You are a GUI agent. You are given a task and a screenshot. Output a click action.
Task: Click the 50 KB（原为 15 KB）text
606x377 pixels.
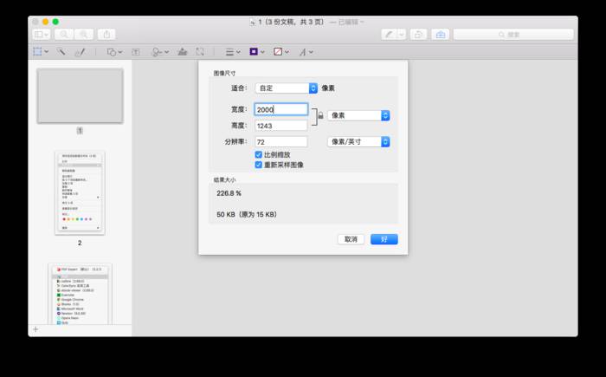(x=247, y=214)
